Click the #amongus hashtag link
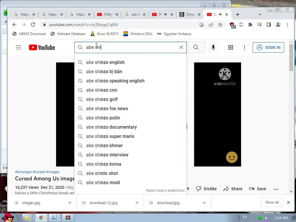The height and width of the screenshot is (222, 296). pos(23,172)
